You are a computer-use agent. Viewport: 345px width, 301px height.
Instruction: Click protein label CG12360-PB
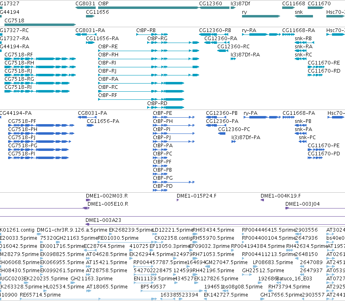click(x=222, y=113)
